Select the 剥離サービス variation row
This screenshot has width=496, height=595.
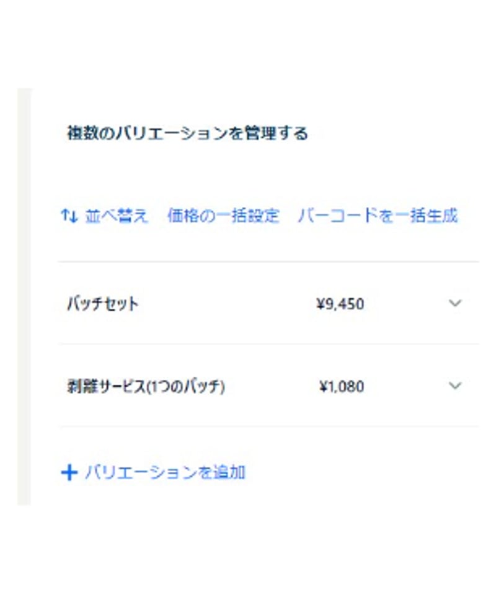pyautogui.click(x=248, y=386)
